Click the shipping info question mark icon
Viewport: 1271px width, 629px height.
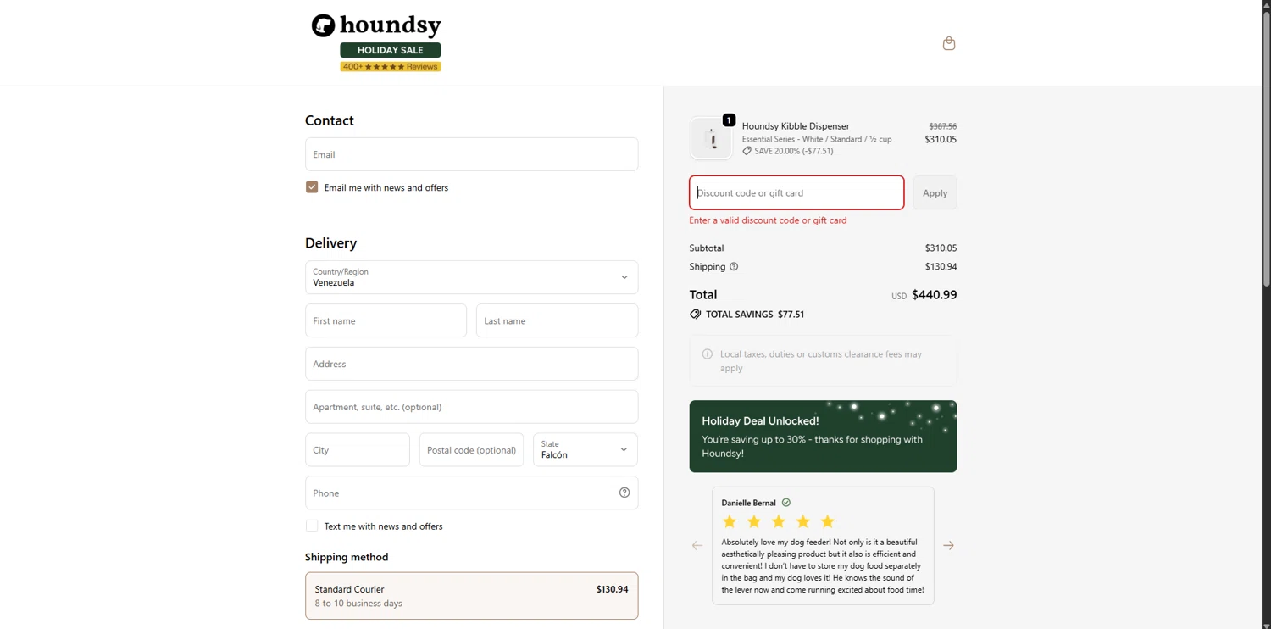tap(734, 266)
